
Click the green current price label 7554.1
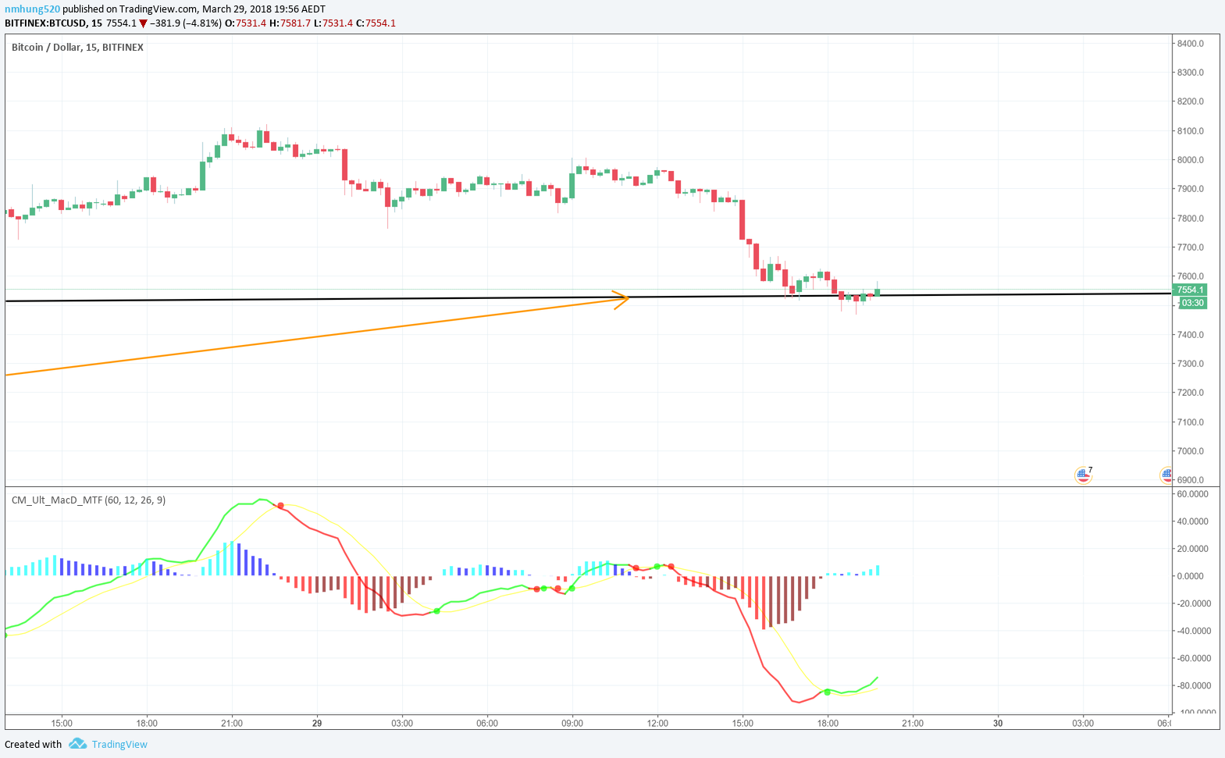tap(1191, 290)
